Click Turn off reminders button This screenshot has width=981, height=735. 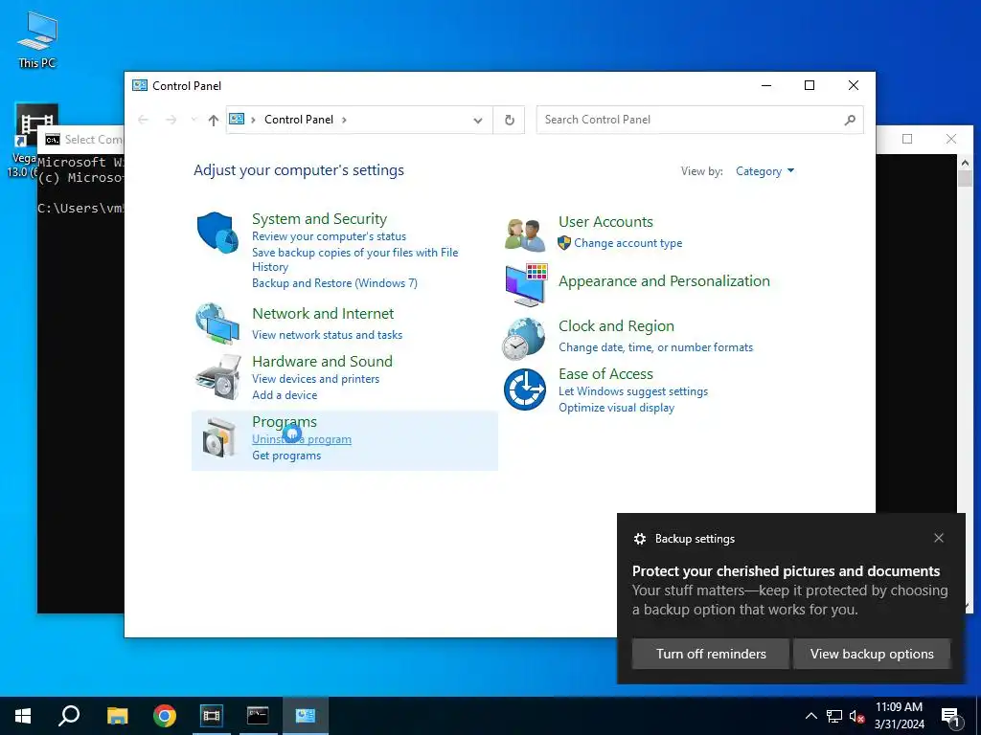(x=711, y=654)
